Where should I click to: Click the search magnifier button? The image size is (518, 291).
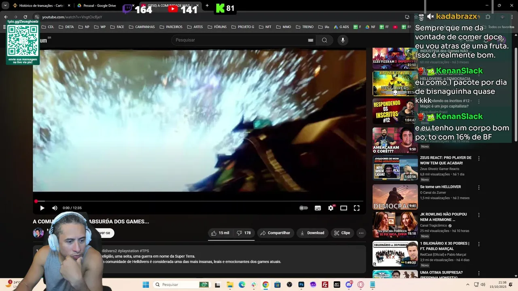(324, 40)
